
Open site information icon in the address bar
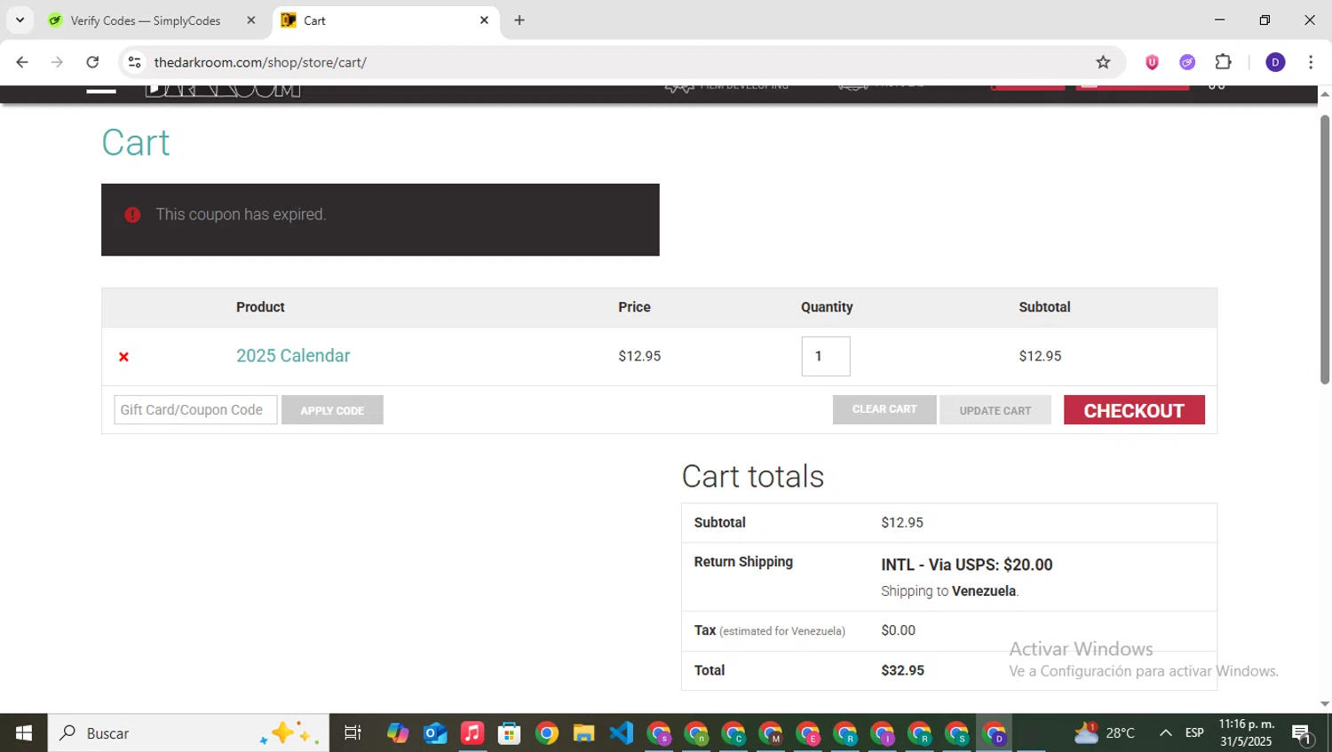pos(135,62)
